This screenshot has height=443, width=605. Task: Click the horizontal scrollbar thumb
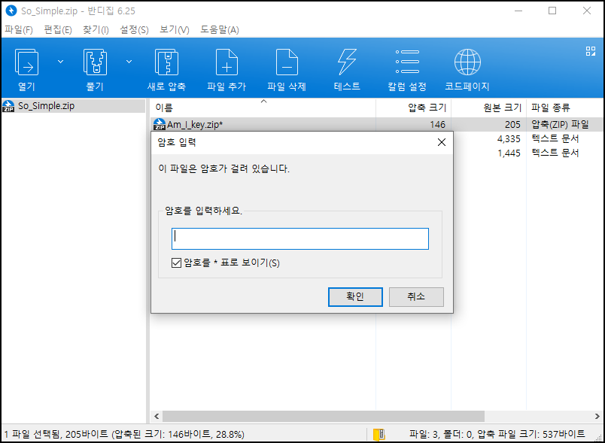pos(324,416)
